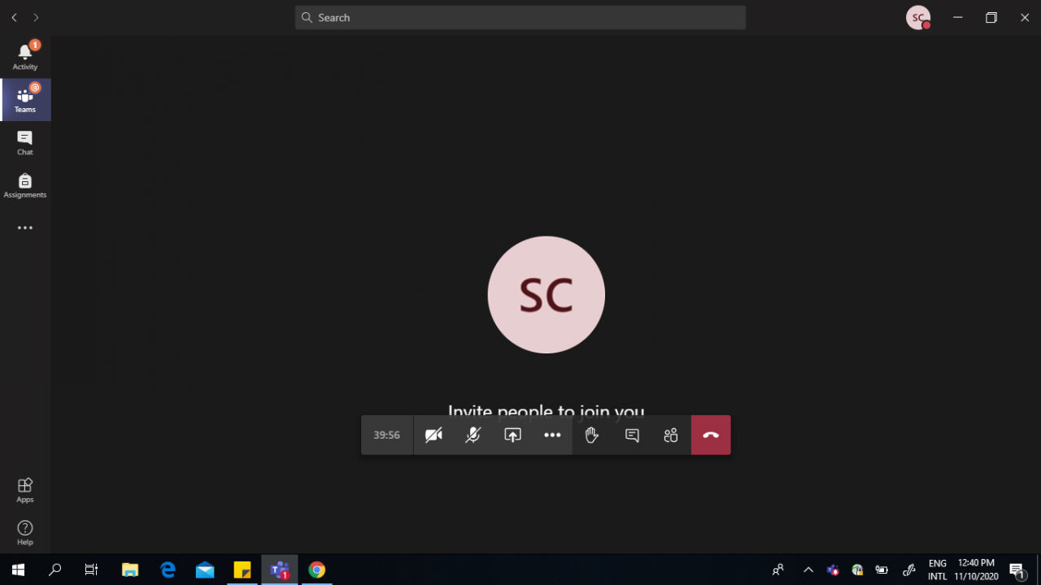Open Chat in the sidebar
Viewport: 1041px width, 585px height.
pyautogui.click(x=25, y=143)
